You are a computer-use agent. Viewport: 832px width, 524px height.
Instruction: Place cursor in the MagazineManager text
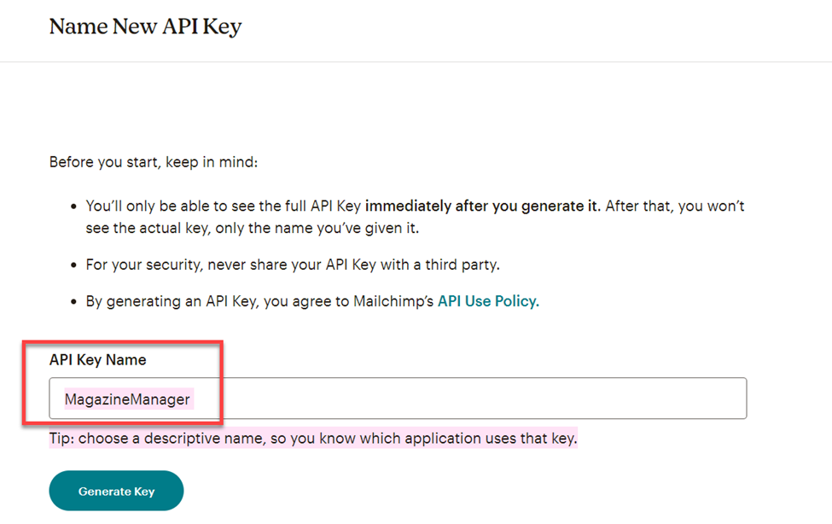(127, 399)
